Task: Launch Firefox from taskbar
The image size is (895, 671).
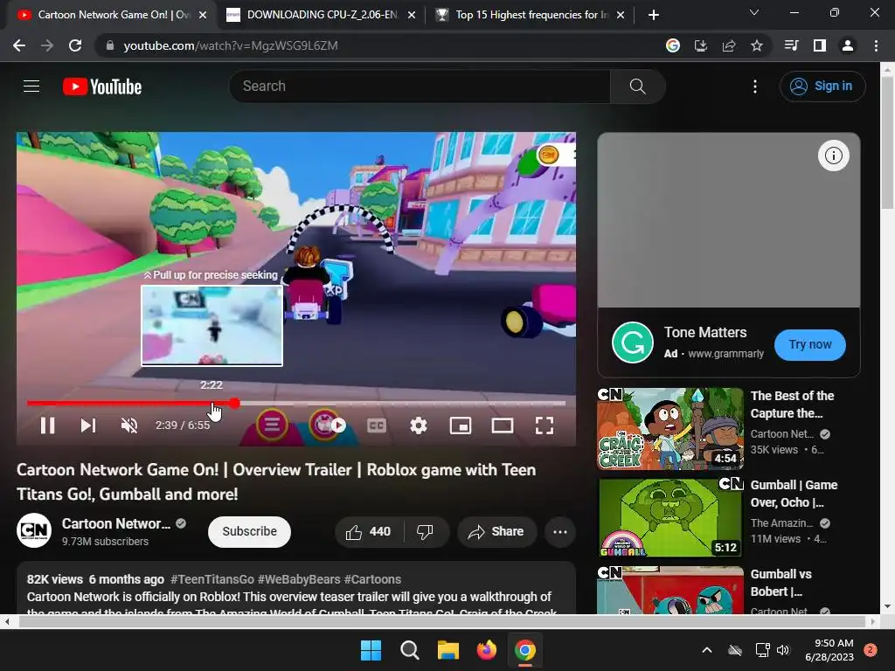Action: pyautogui.click(x=486, y=650)
